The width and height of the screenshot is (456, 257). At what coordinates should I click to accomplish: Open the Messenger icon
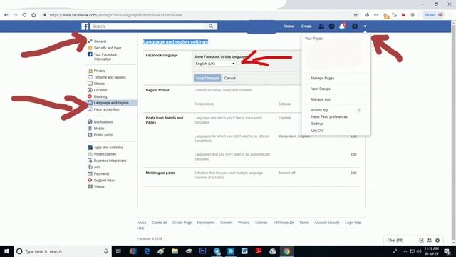tap(331, 26)
